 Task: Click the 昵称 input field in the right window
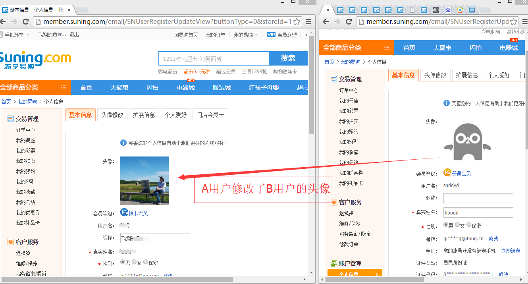(478, 198)
